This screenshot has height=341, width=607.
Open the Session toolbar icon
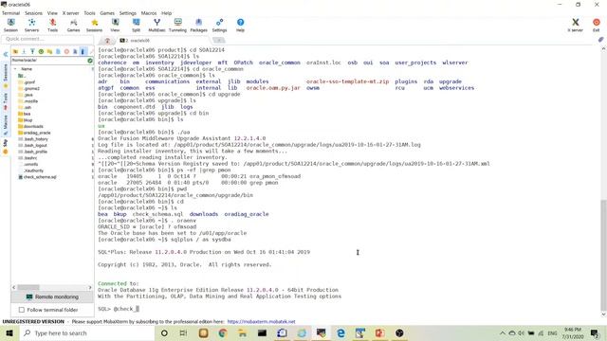(10, 25)
